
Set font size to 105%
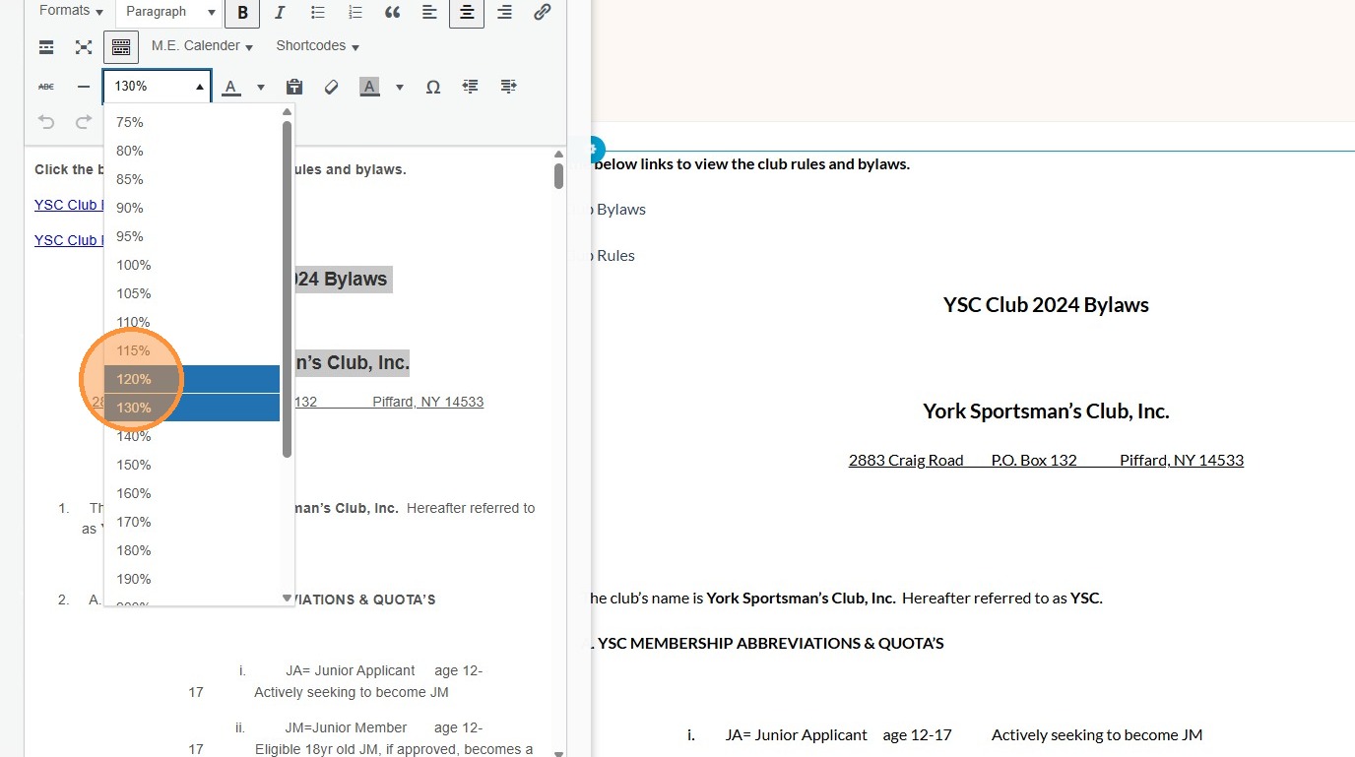(x=192, y=293)
